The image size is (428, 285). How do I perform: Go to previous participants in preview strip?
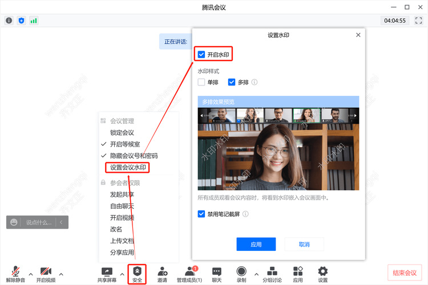pyautogui.click(x=201, y=116)
